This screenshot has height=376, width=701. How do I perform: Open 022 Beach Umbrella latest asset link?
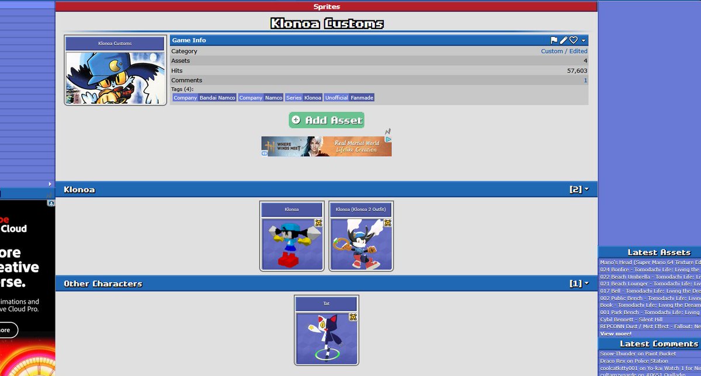[x=650, y=277]
